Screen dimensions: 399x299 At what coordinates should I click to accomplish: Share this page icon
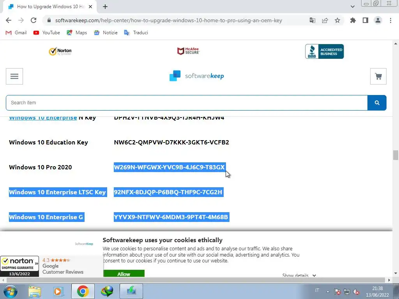[x=325, y=20]
